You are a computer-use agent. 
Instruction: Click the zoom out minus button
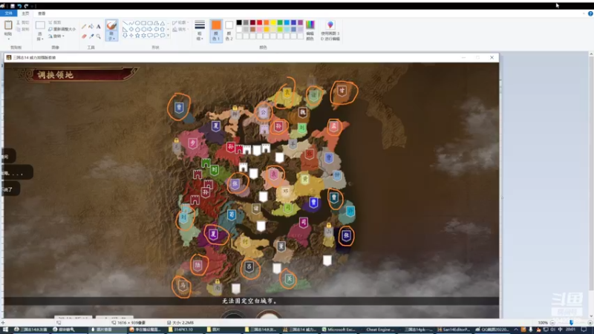coord(552,323)
